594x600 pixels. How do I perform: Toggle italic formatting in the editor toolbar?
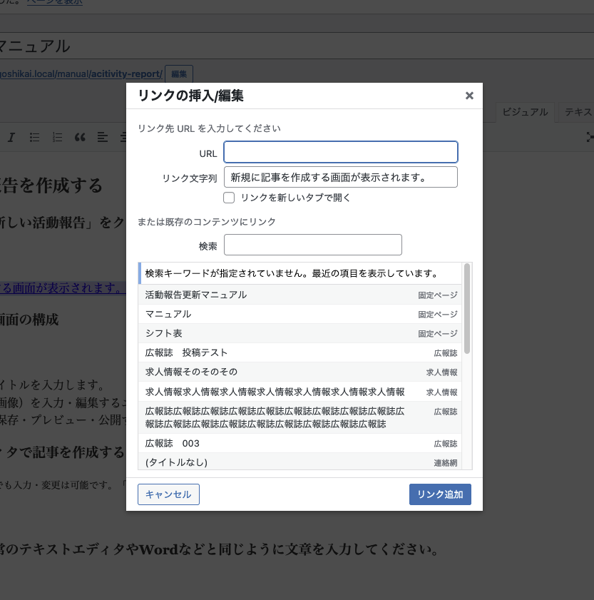[x=11, y=137]
